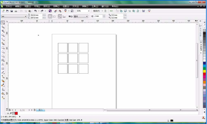Click the Print icon in the toolbar
The image size is (207, 124).
(x=16, y=11)
